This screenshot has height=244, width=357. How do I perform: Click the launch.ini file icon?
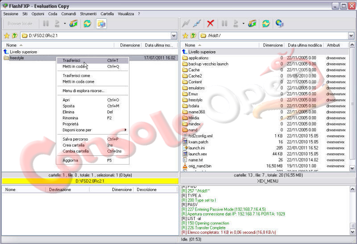185,148
